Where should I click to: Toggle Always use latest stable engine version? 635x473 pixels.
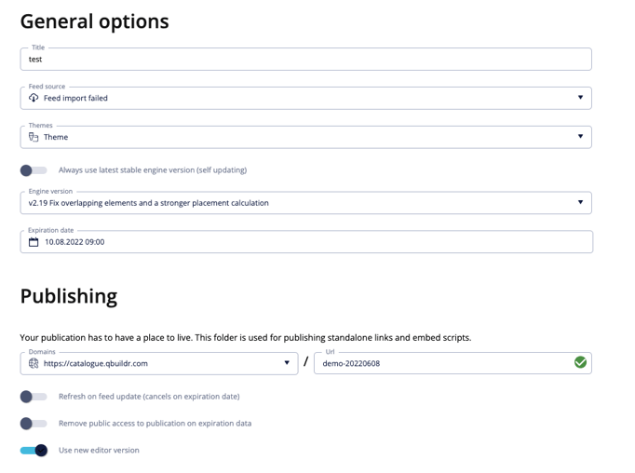click(34, 170)
